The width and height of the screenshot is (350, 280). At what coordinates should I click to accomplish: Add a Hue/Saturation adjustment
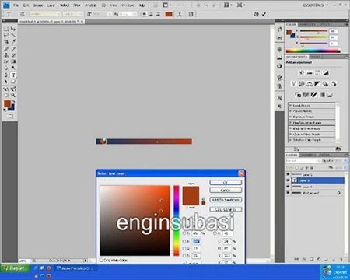[x=302, y=84]
